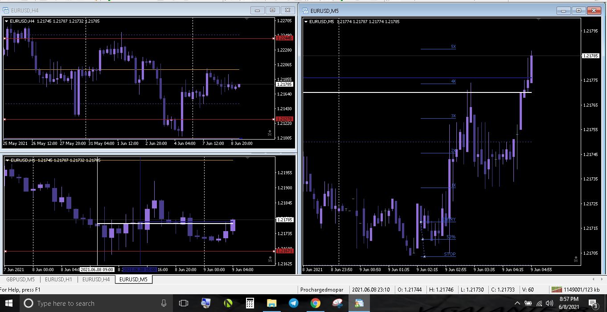Click the O: 1.21744 open price field

click(409, 290)
